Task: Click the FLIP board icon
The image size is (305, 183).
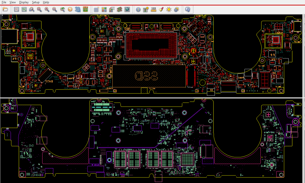Action: (x=85, y=9)
